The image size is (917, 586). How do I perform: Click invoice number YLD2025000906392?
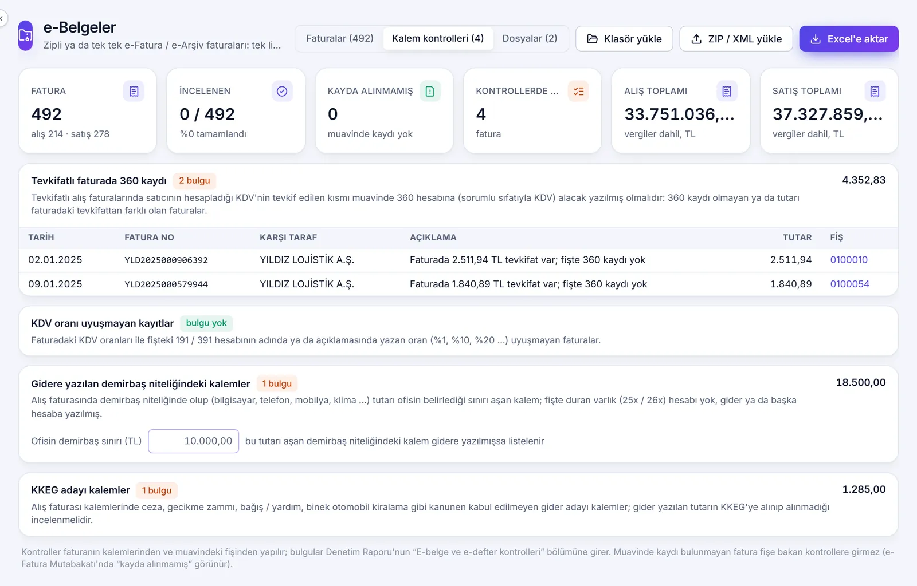pos(166,260)
